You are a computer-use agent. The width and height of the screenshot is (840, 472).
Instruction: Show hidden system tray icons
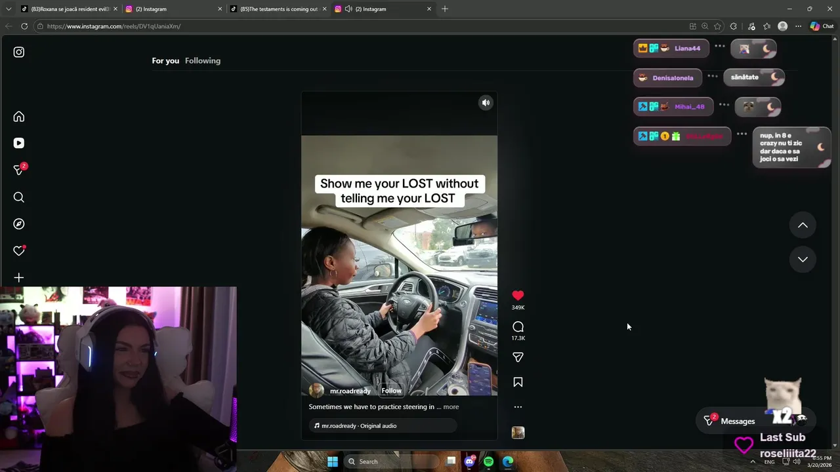point(753,462)
